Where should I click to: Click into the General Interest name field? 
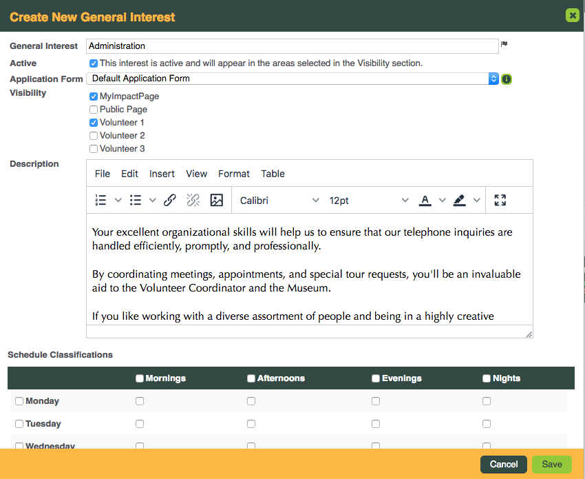coord(292,46)
